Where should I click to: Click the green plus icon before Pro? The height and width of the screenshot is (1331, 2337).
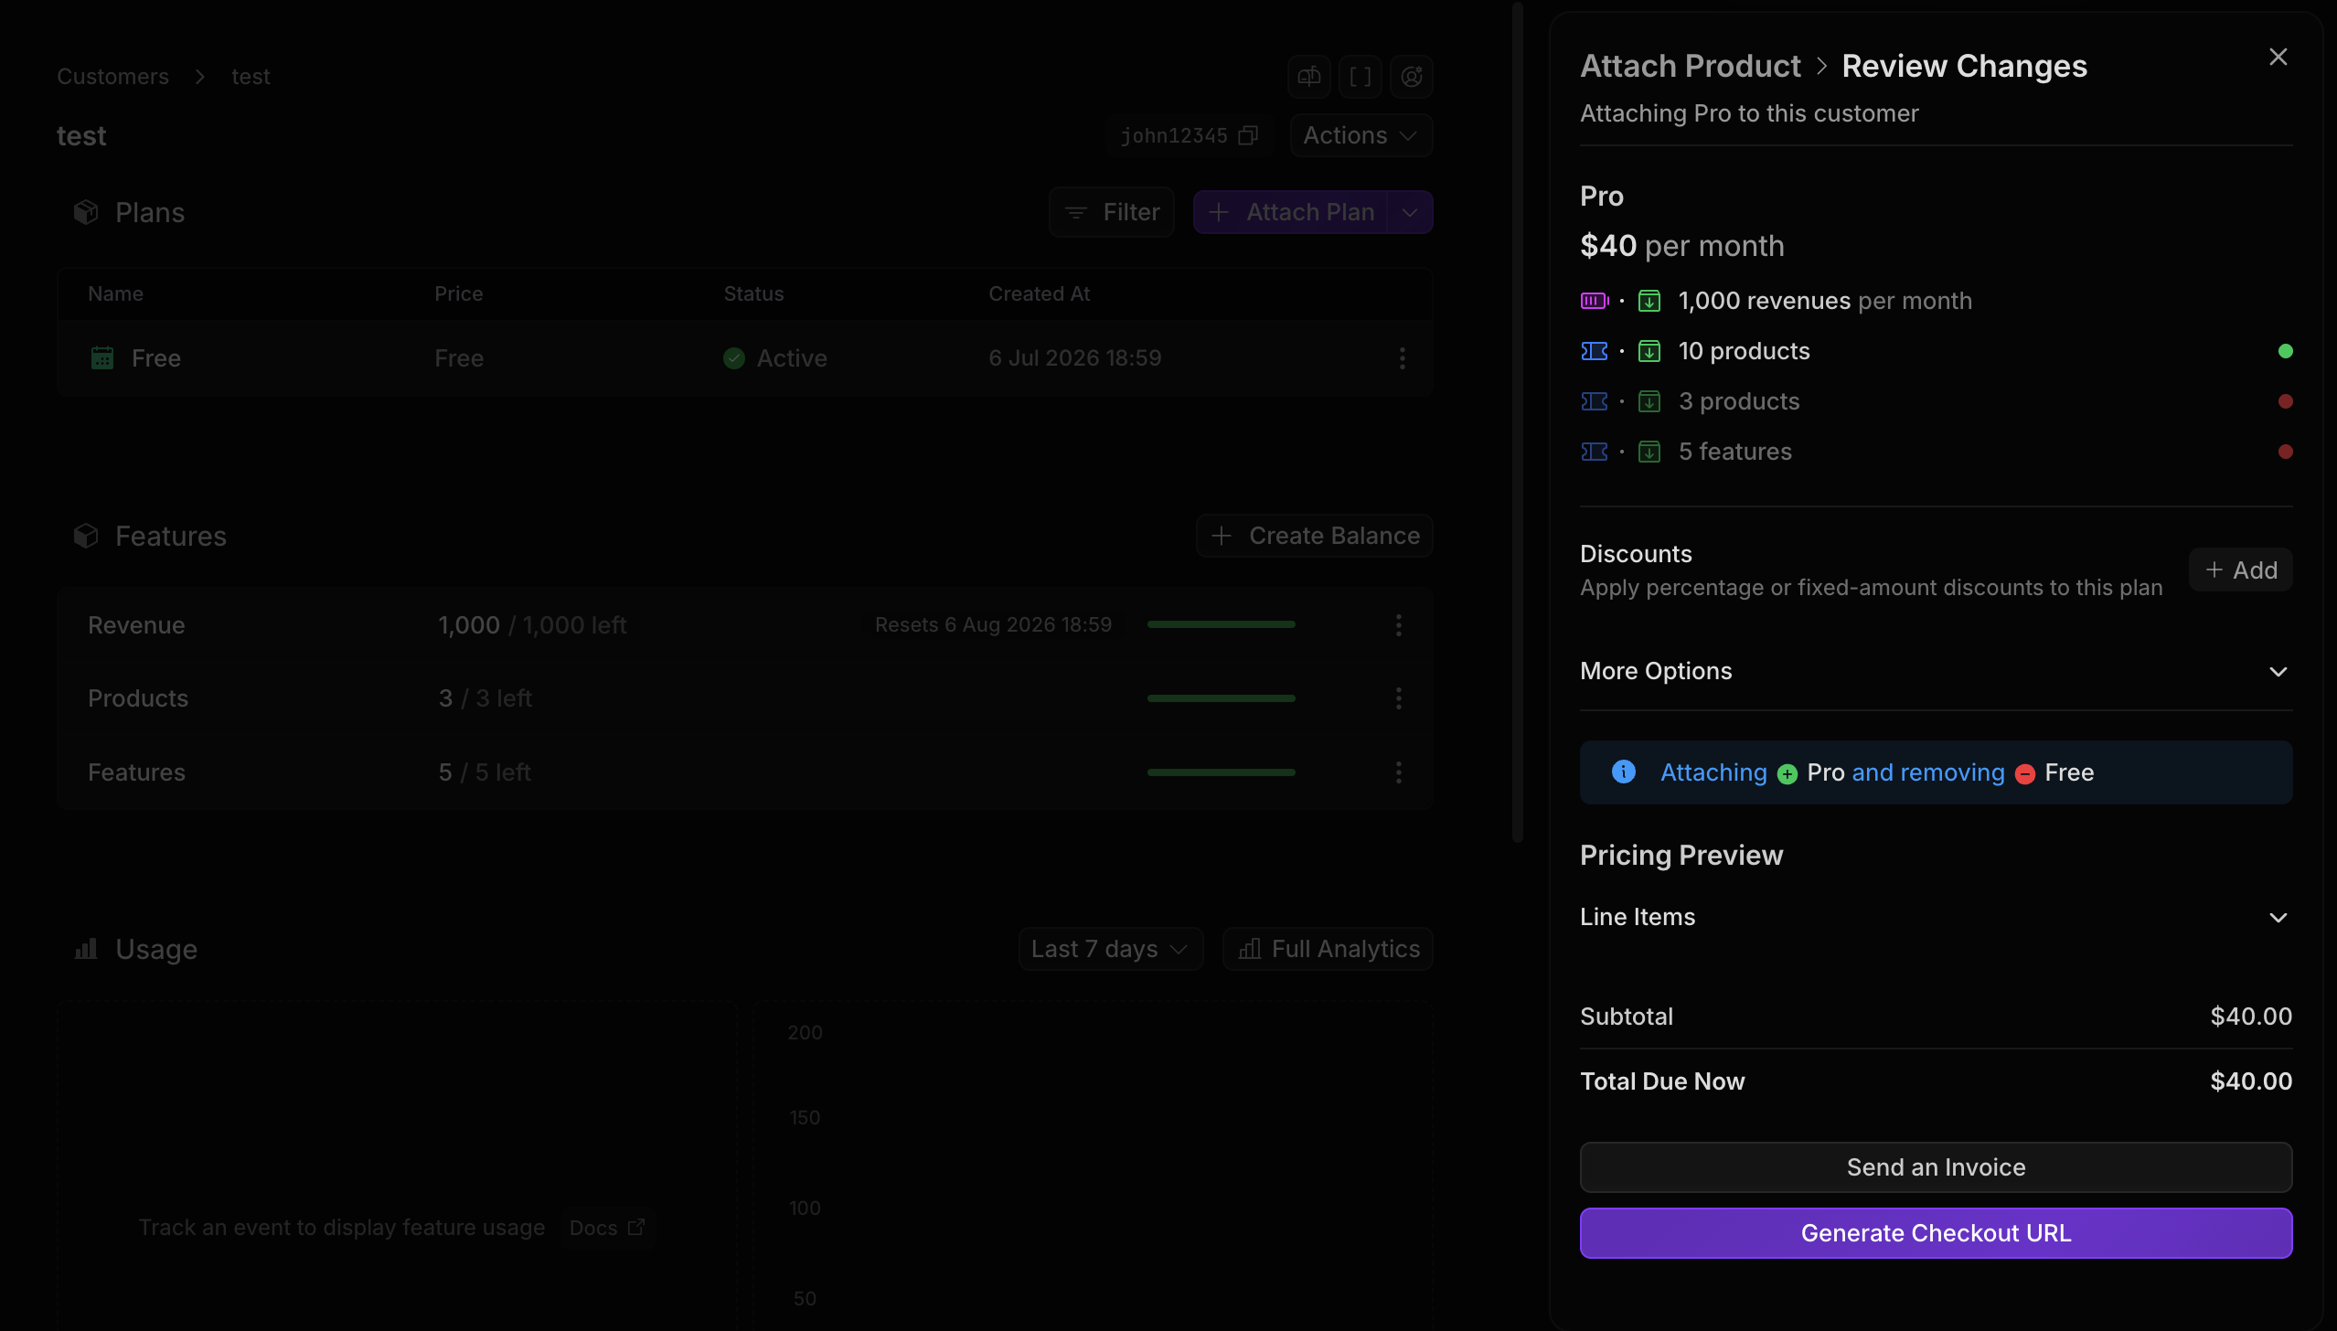click(x=1787, y=774)
